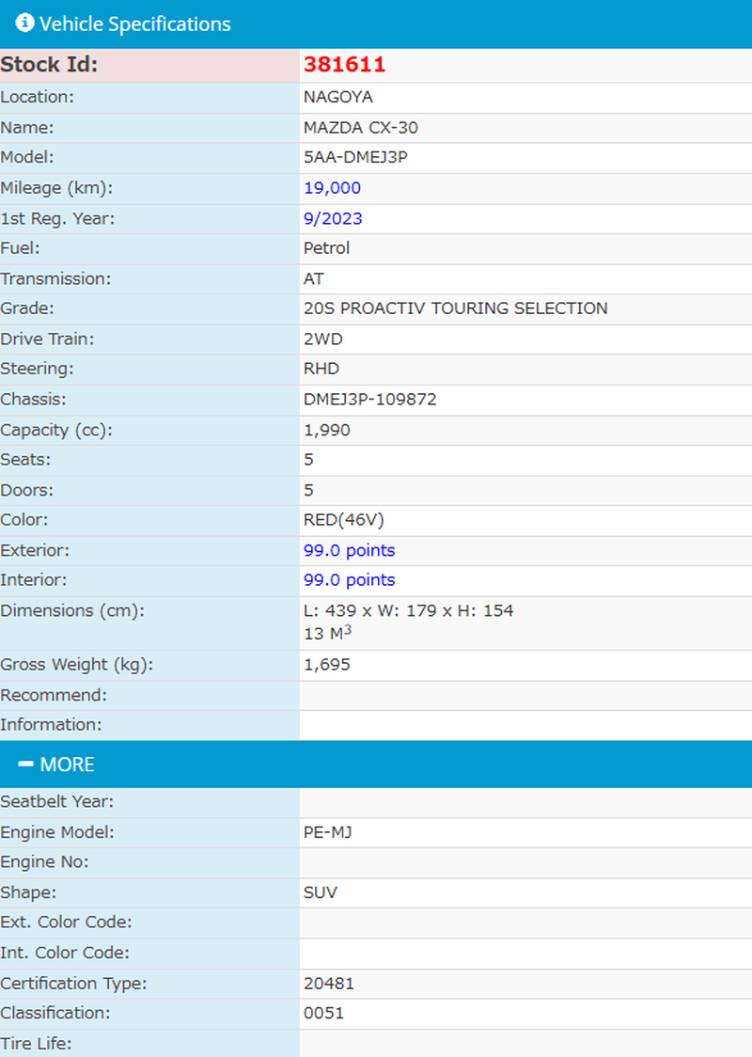
Task: Click the capacity value 1,990
Action: click(x=327, y=430)
